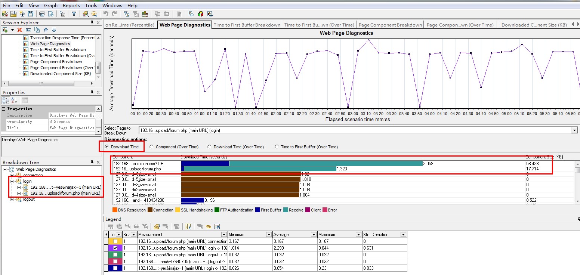Save the analysis session
This screenshot has width=580, height=275.
pos(31,13)
